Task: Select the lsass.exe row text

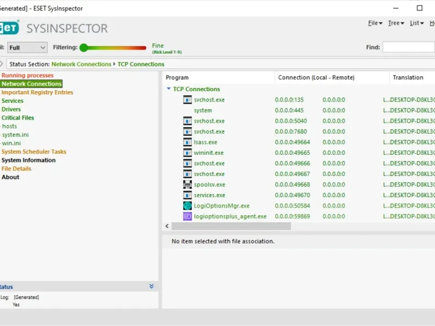Action: (x=206, y=142)
